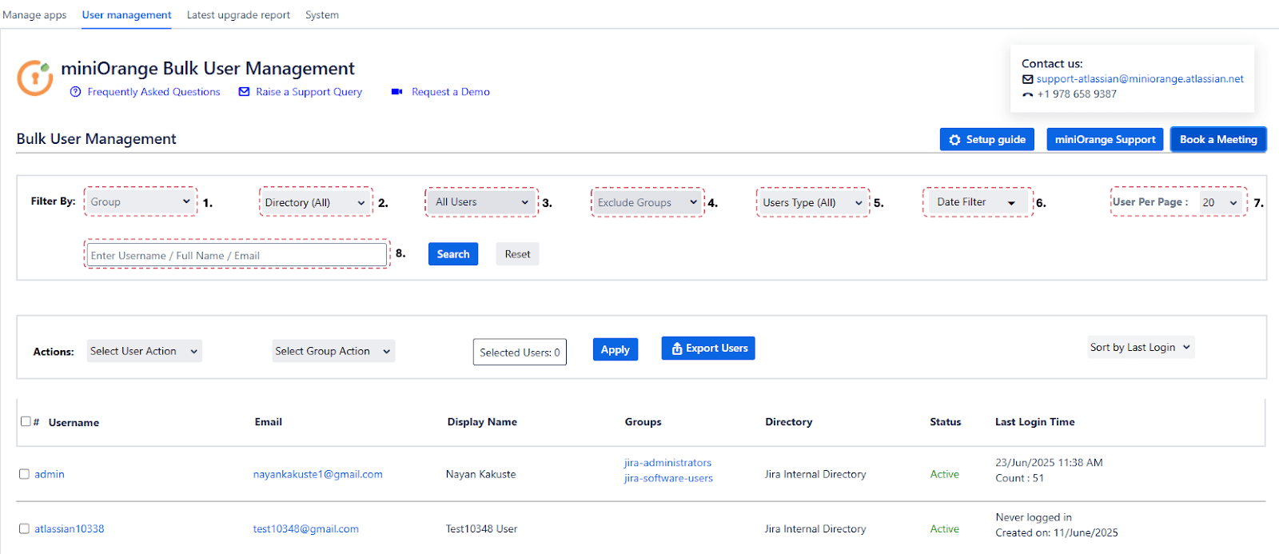Click the support-atlassian email address link
Image resolution: width=1279 pixels, height=554 pixels.
tap(1140, 79)
